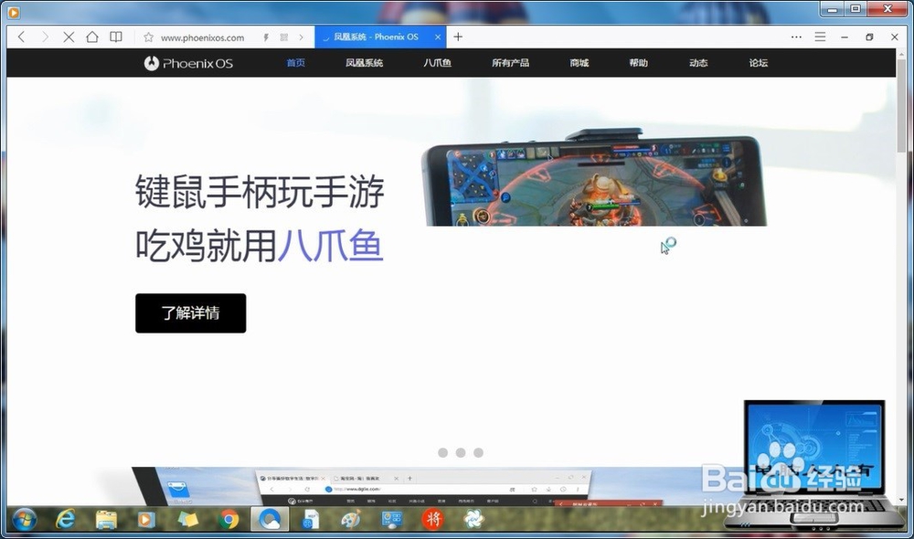Open the 动态 navigation item
Image resolution: width=914 pixels, height=539 pixels.
(x=697, y=63)
